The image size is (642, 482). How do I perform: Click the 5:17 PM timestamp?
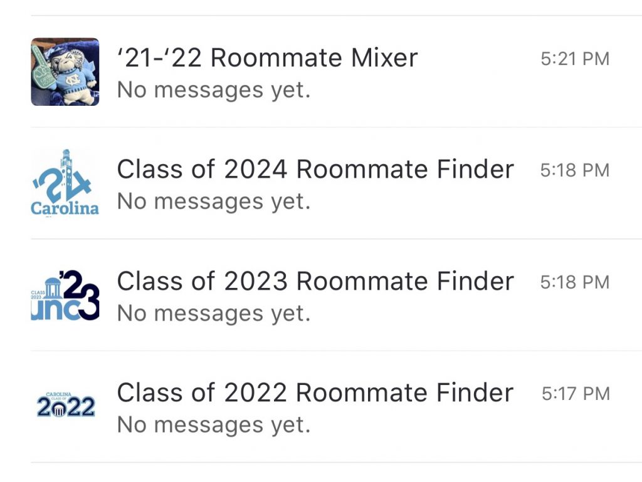click(x=576, y=394)
